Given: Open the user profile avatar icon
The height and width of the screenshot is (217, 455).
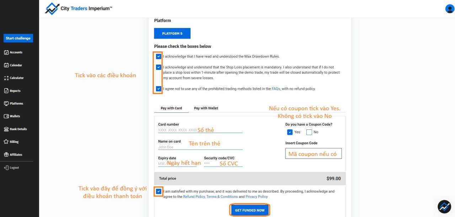Looking at the screenshot, I should (x=450, y=9).
